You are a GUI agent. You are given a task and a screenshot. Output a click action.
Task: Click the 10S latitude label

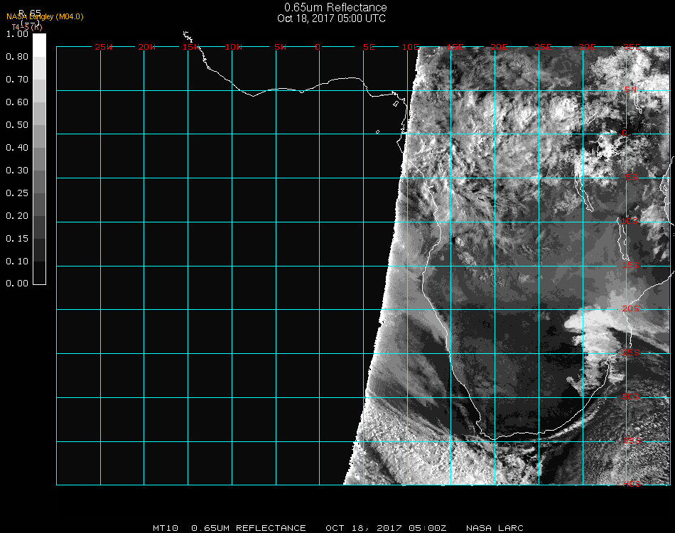(630, 221)
